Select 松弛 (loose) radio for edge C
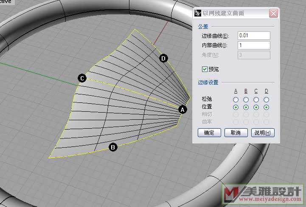 (x=256, y=99)
